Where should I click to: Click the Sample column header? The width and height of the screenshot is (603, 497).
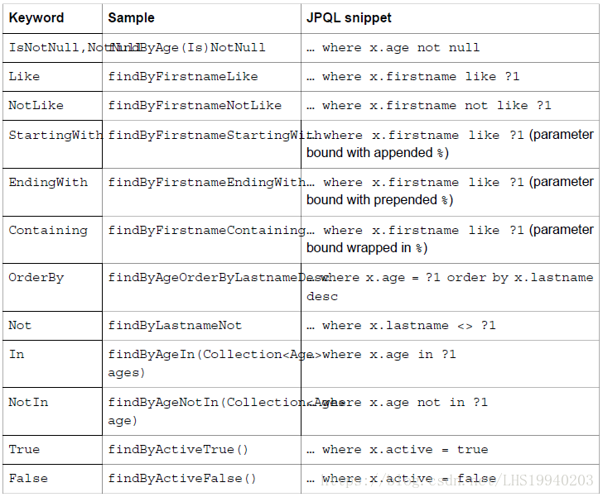pos(131,17)
